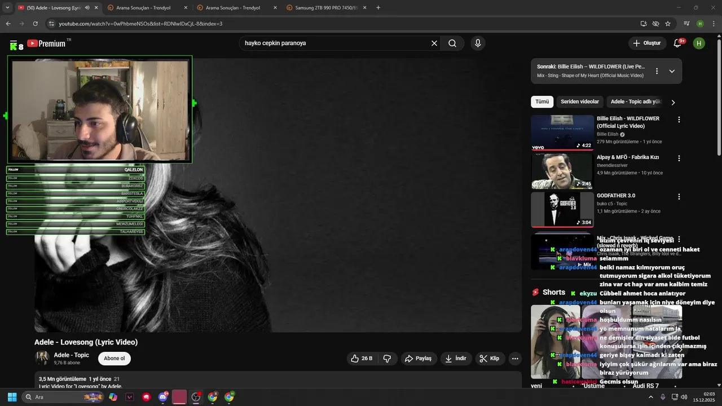Screen dimensions: 722x406
Task: Open Alpay & MFÖ Fabrika Kızı thumbnail
Action: click(562, 171)
